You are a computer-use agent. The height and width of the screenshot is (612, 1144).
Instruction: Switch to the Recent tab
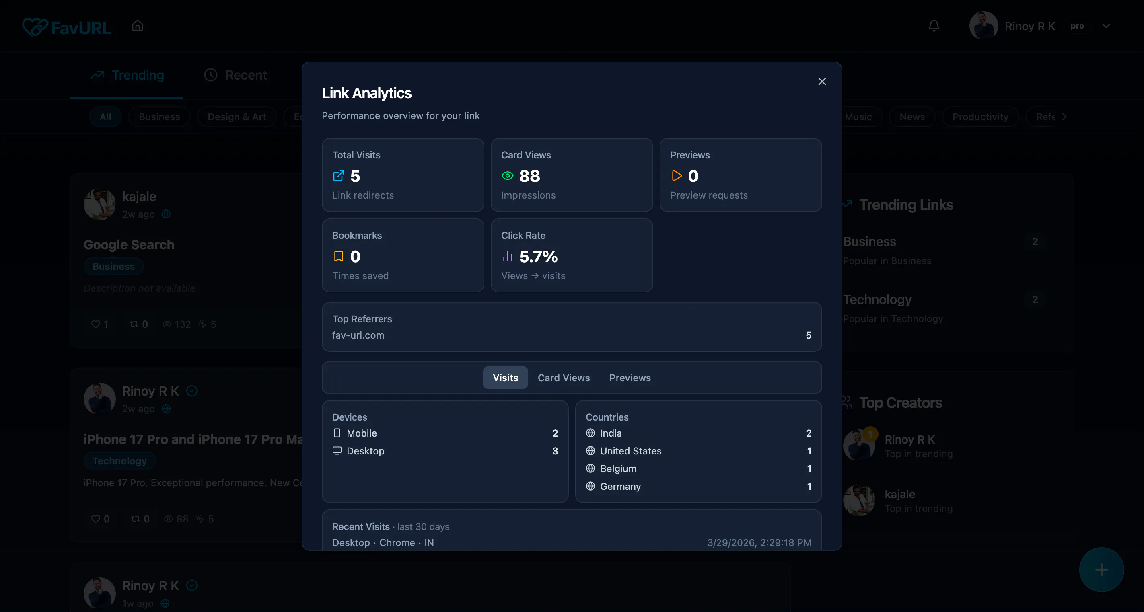pos(235,75)
